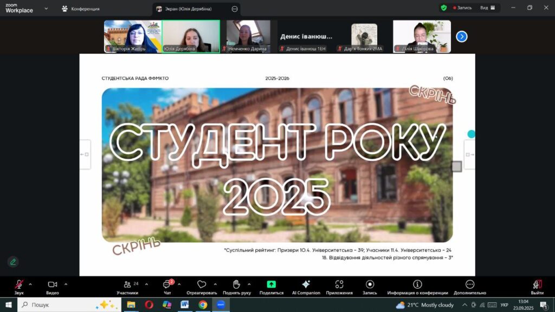
Task: Open the Чат panel
Action: tap(167, 287)
